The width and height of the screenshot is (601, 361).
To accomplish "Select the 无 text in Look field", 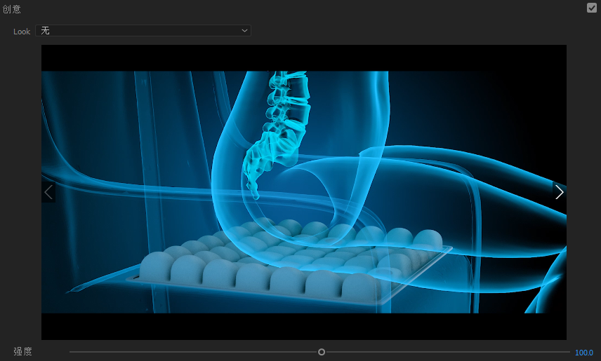I will [46, 31].
